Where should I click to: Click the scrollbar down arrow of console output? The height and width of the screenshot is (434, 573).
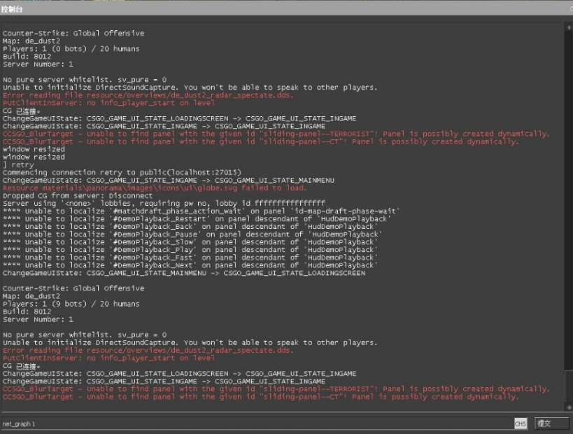[569, 407]
